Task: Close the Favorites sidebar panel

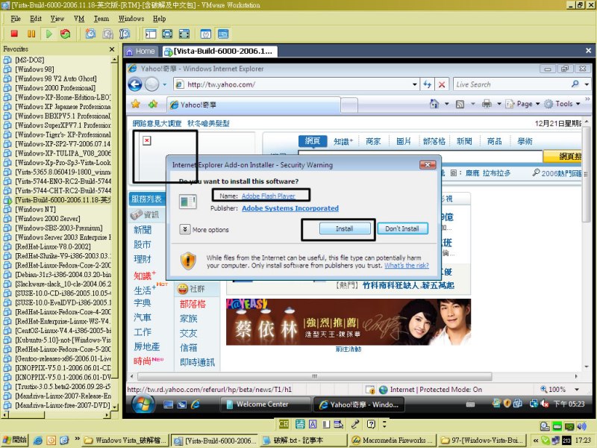Action: 111,49
